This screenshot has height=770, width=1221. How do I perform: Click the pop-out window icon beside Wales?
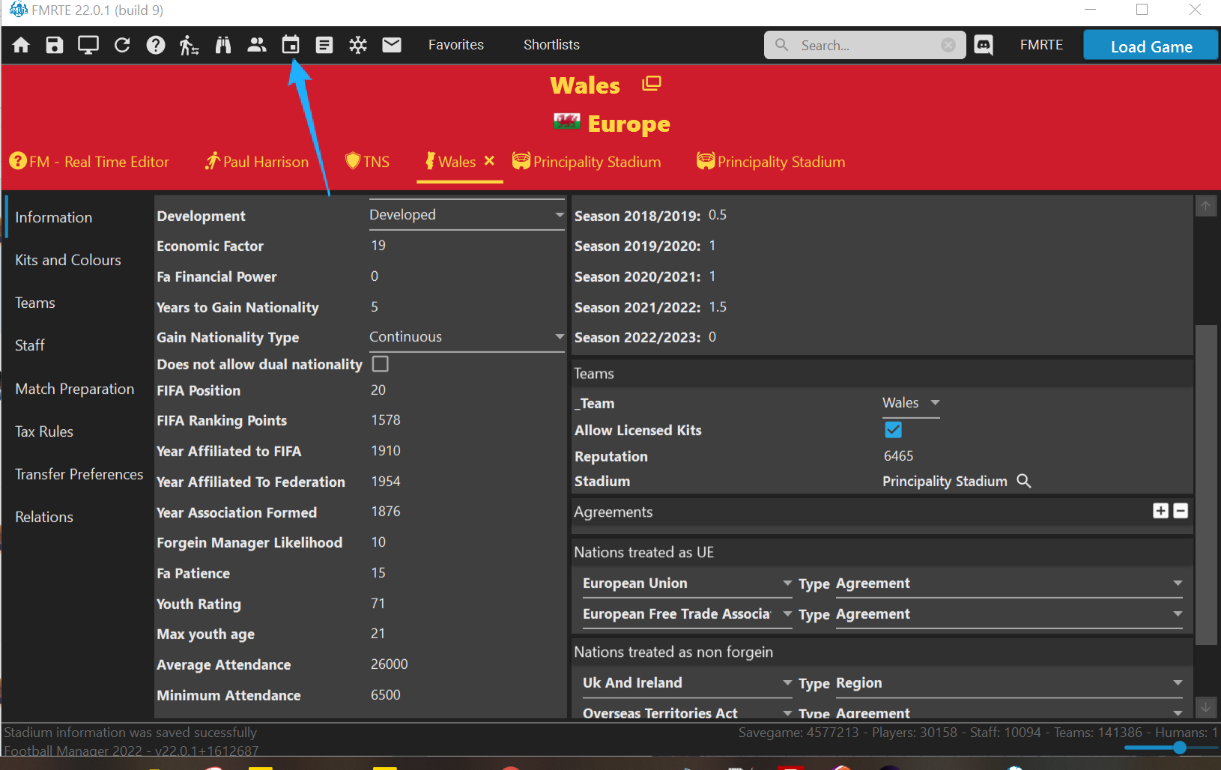(x=652, y=83)
